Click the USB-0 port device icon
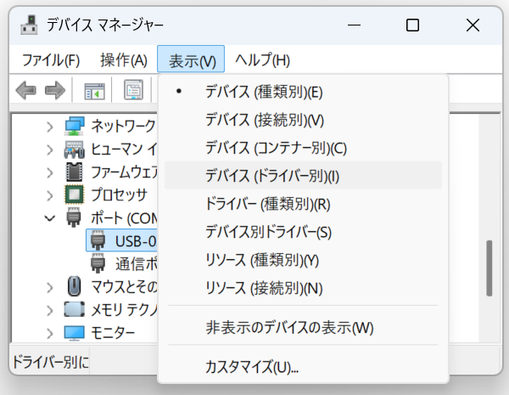The image size is (509, 395). (x=98, y=240)
